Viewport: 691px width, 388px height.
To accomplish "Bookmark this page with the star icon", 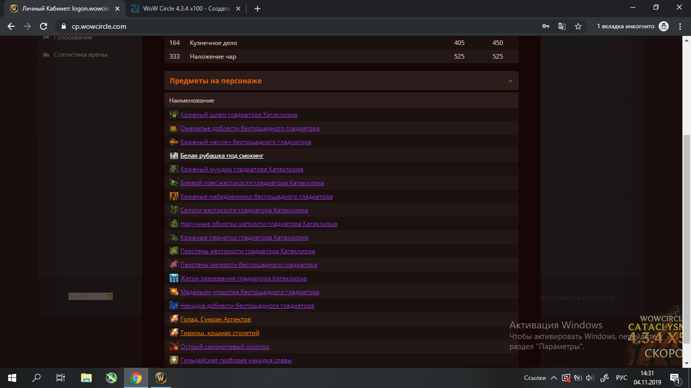I will click(x=578, y=26).
